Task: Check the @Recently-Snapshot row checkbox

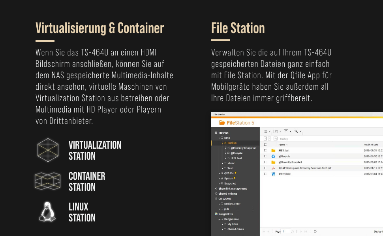Action: pos(265,162)
